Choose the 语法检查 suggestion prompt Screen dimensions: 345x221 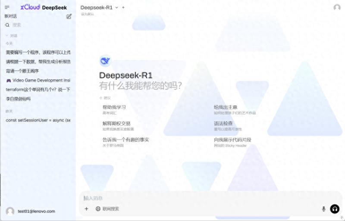click(x=223, y=124)
